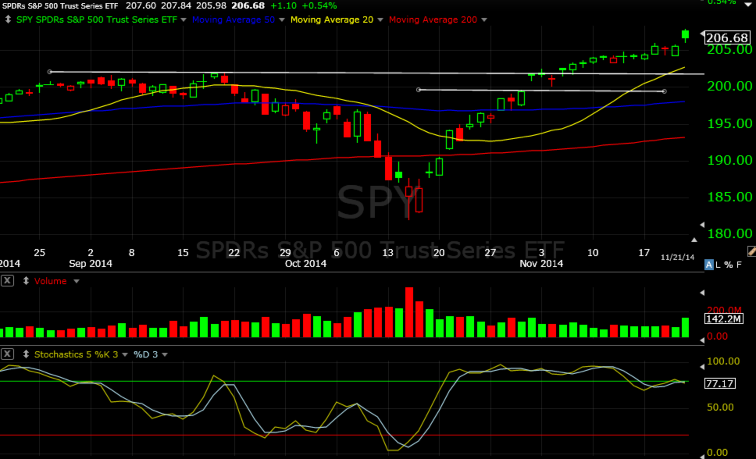This screenshot has width=756, height=459.
Task: Click the 195.00 price axis label
Action: pyautogui.click(x=729, y=123)
